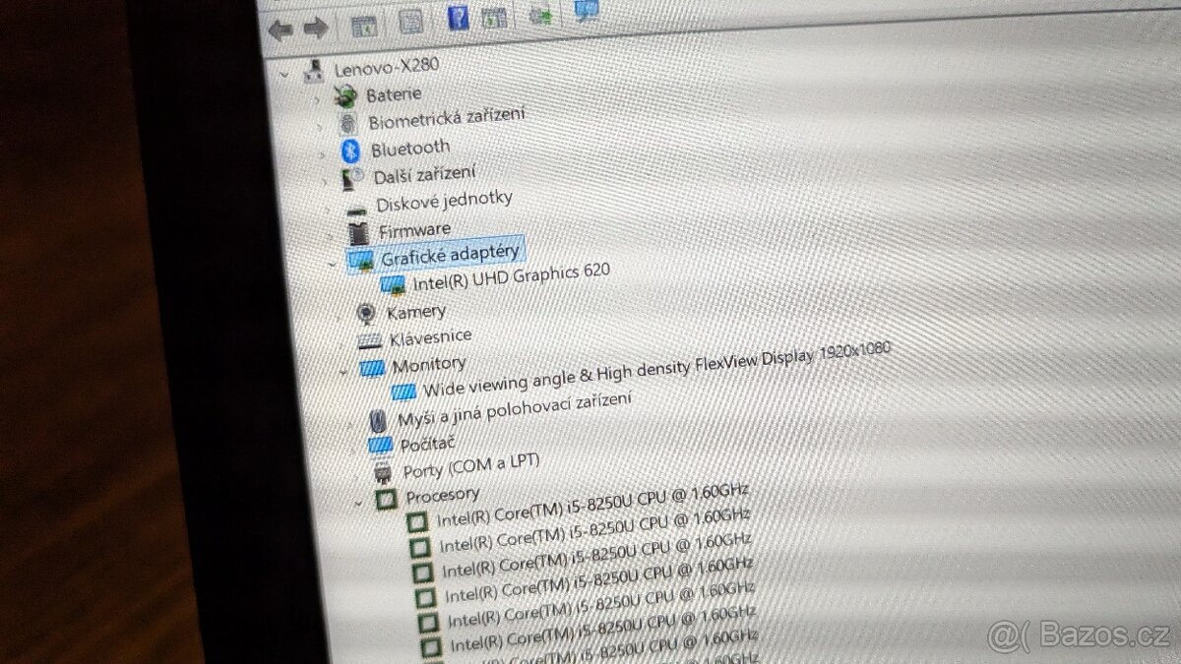Click the show console tree toolbar icon

coord(364,26)
